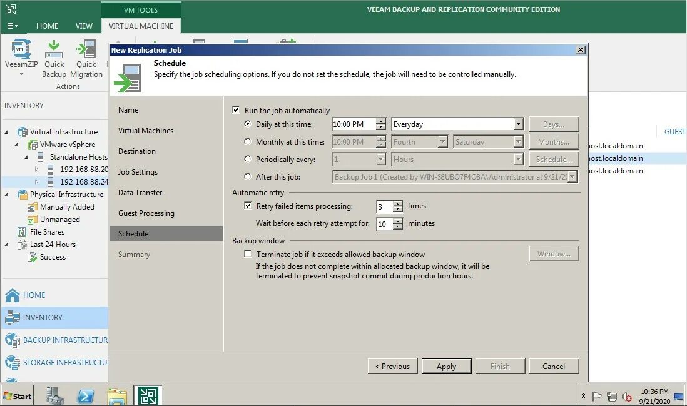The height and width of the screenshot is (406, 687).
Task: Click the Start button
Action: (18, 396)
